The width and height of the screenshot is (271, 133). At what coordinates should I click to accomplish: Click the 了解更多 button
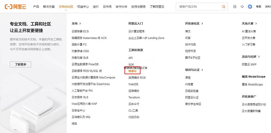(x=21, y=65)
